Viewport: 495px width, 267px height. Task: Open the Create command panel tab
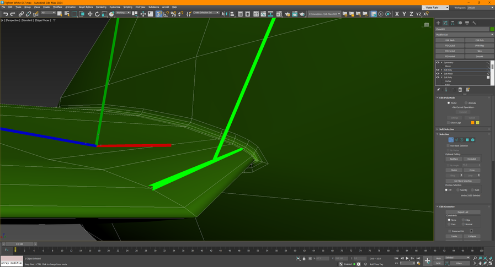(x=438, y=23)
